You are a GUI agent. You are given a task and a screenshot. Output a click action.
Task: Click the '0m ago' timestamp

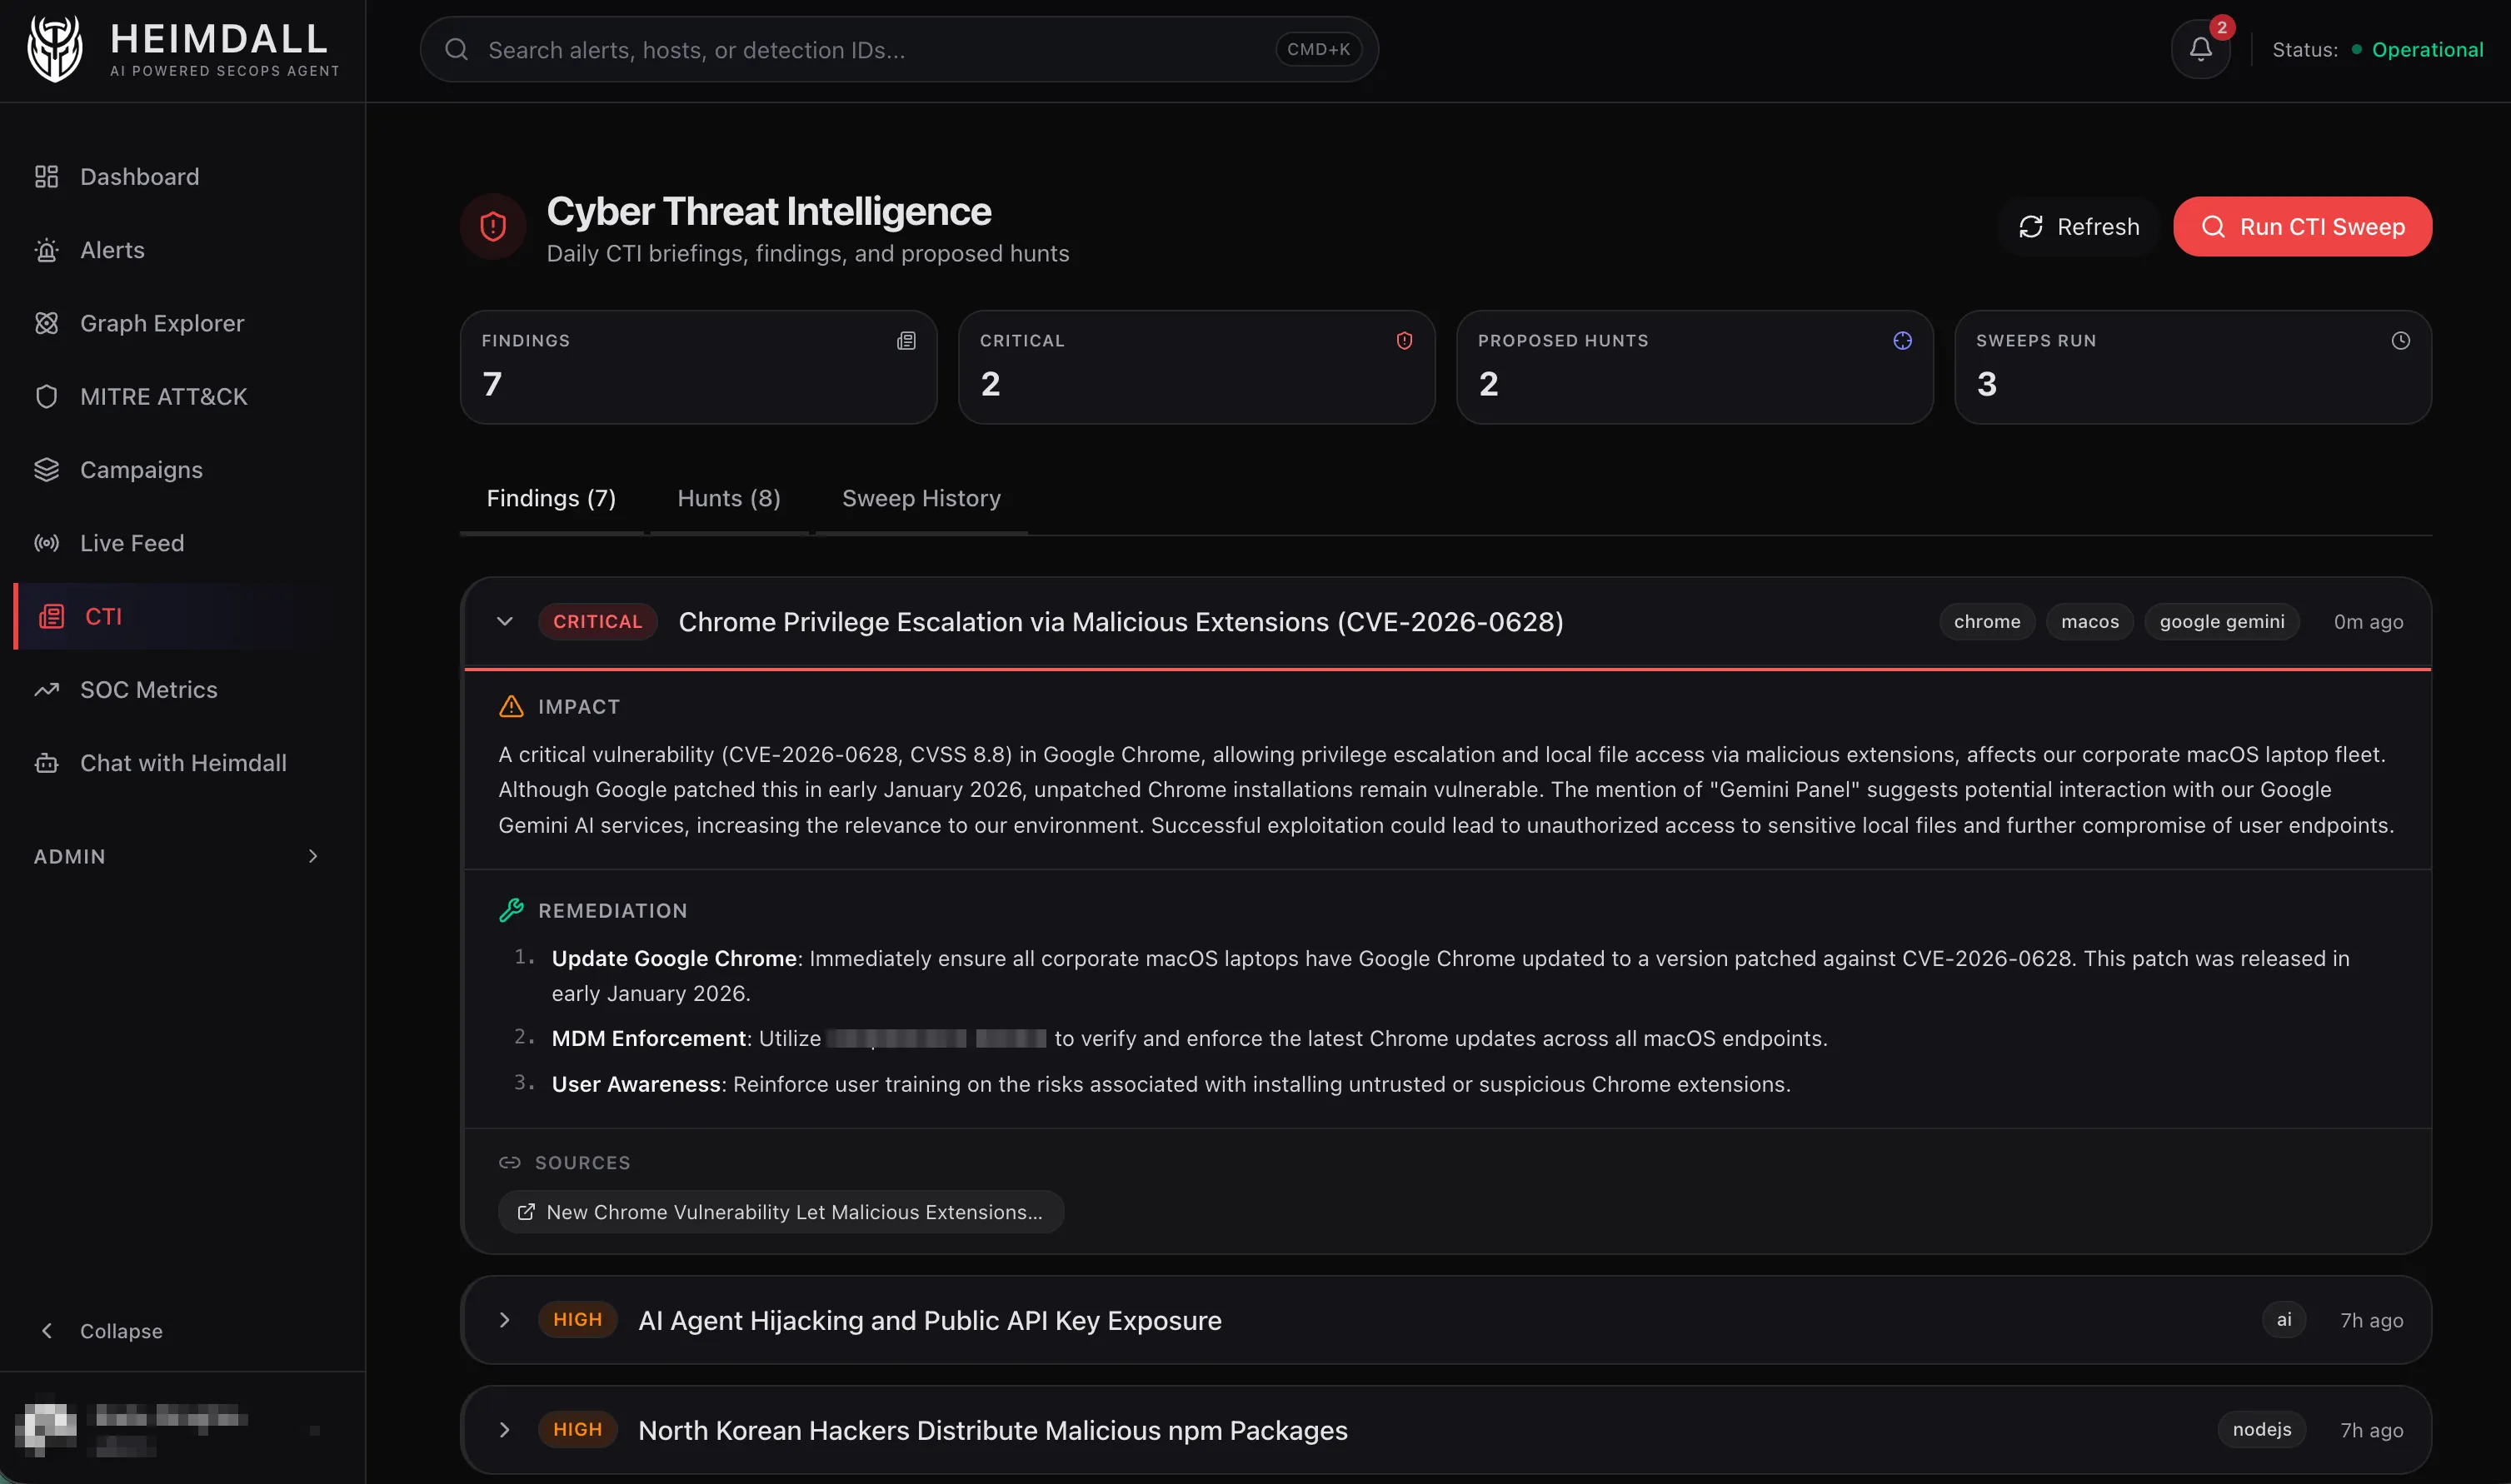(2368, 622)
